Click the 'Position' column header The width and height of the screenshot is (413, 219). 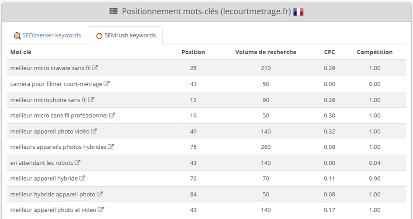point(193,52)
